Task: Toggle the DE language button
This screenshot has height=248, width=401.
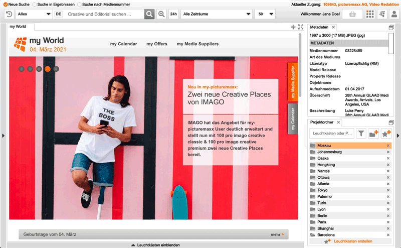Action: 58,14
